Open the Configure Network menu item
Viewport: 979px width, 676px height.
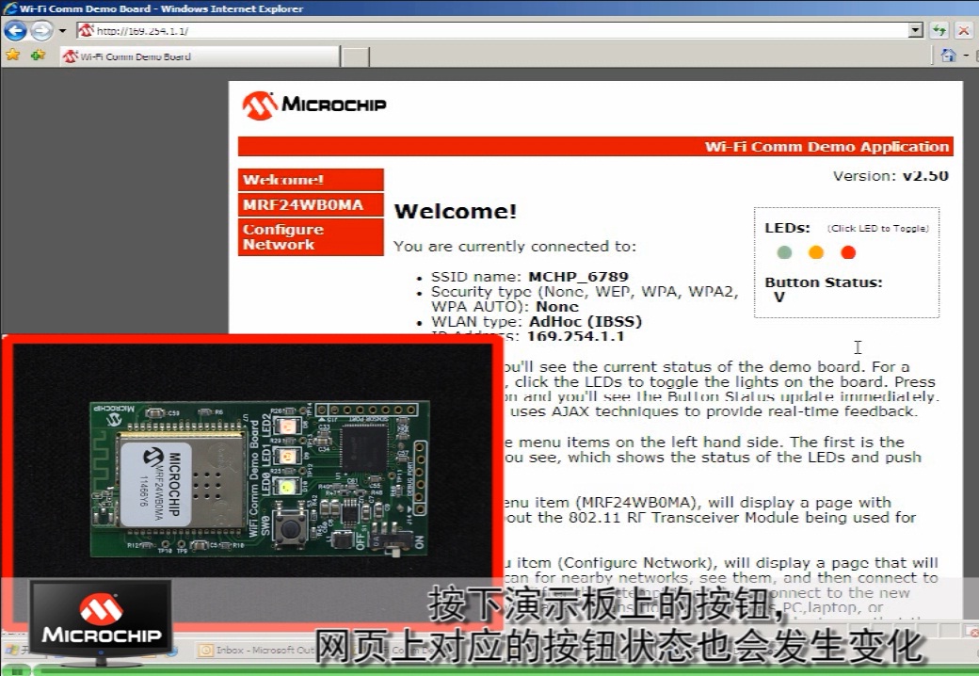(311, 237)
